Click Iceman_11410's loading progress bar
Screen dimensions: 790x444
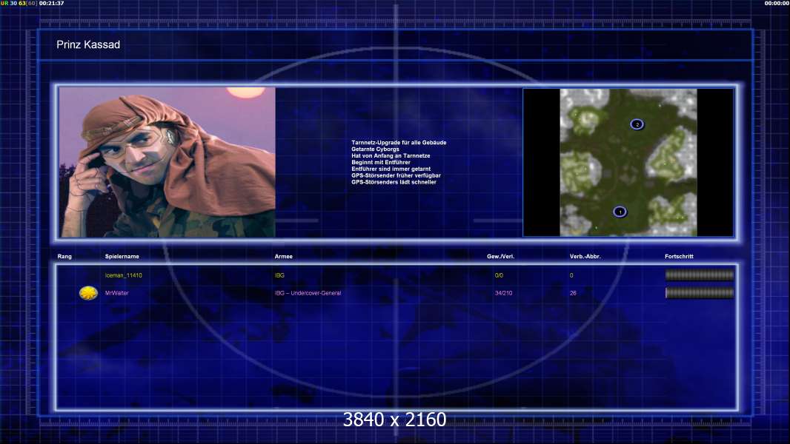click(x=700, y=275)
